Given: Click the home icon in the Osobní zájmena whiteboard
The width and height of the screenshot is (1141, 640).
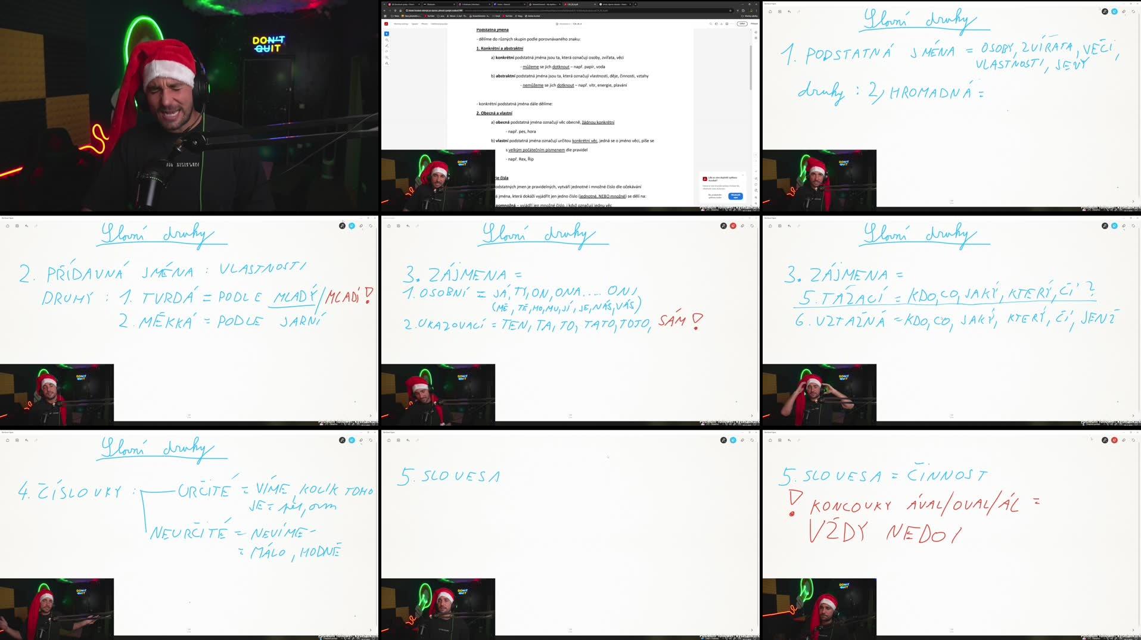Looking at the screenshot, I should pyautogui.click(x=389, y=226).
